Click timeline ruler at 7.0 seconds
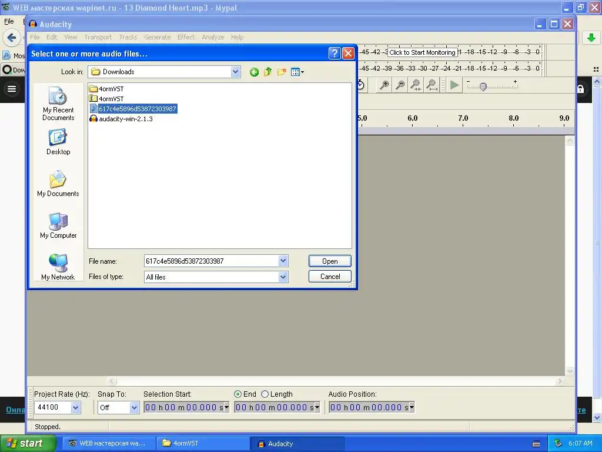The width and height of the screenshot is (602, 452). 463,119
